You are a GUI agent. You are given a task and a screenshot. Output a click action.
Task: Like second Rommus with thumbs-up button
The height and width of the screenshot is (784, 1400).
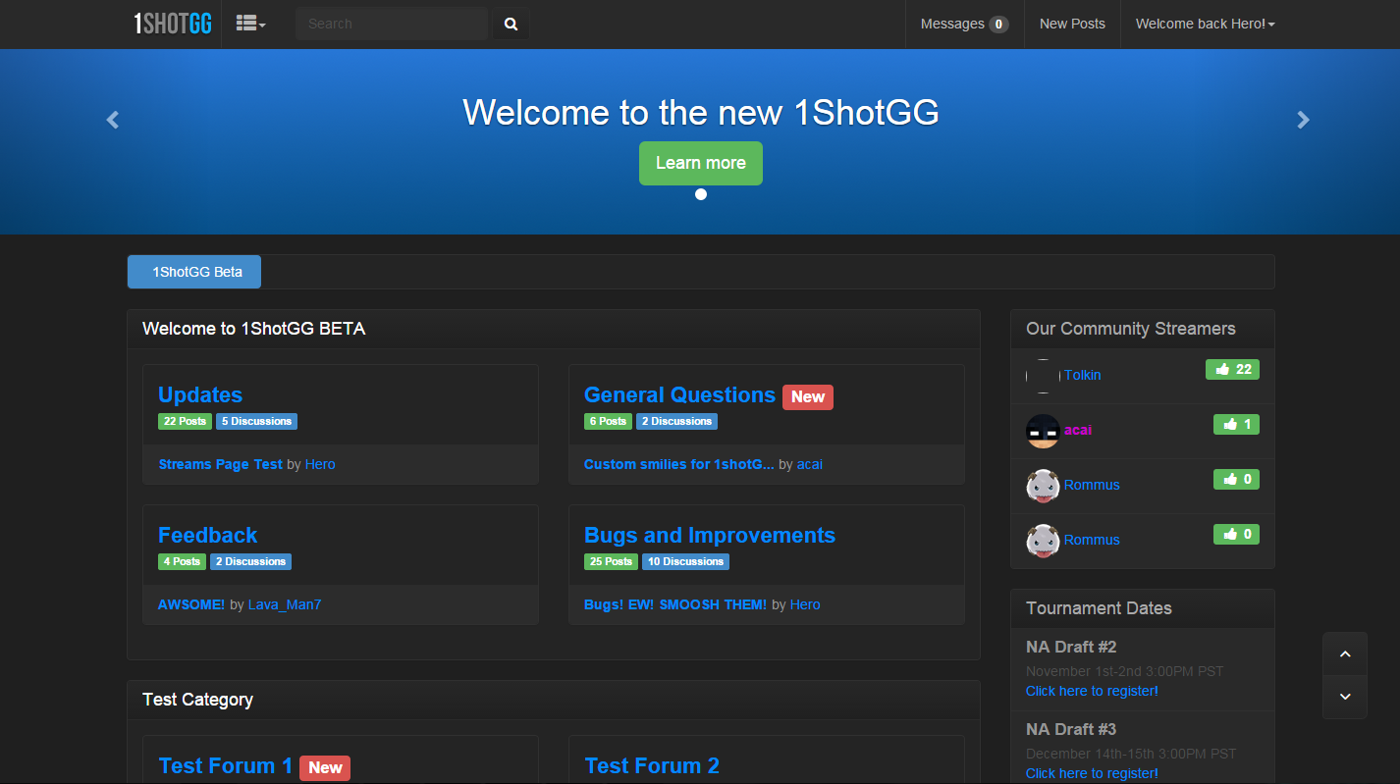click(1236, 534)
